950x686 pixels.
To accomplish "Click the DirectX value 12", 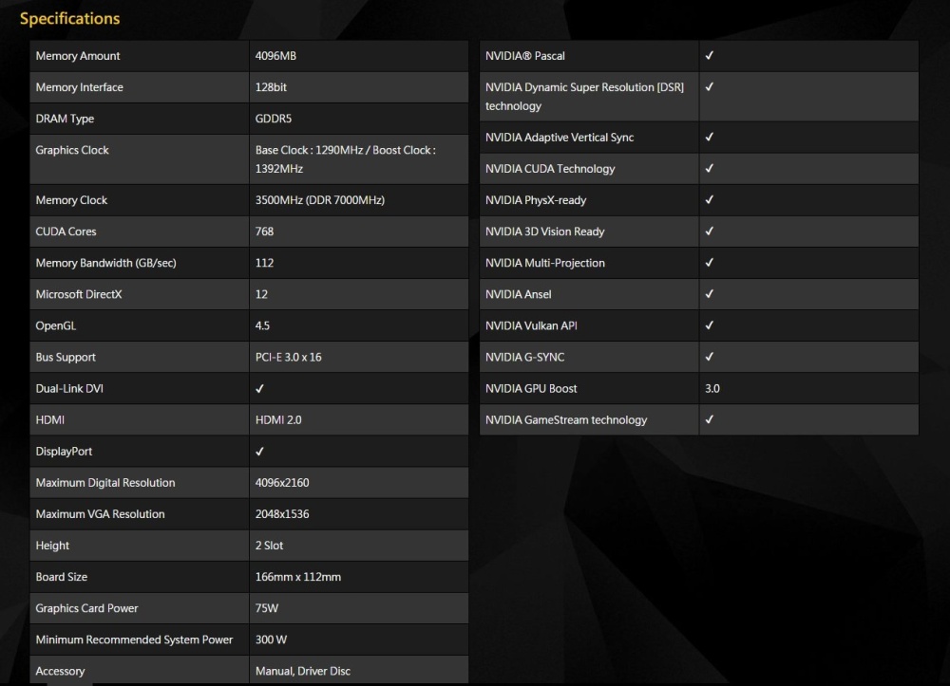I will (x=261, y=294).
